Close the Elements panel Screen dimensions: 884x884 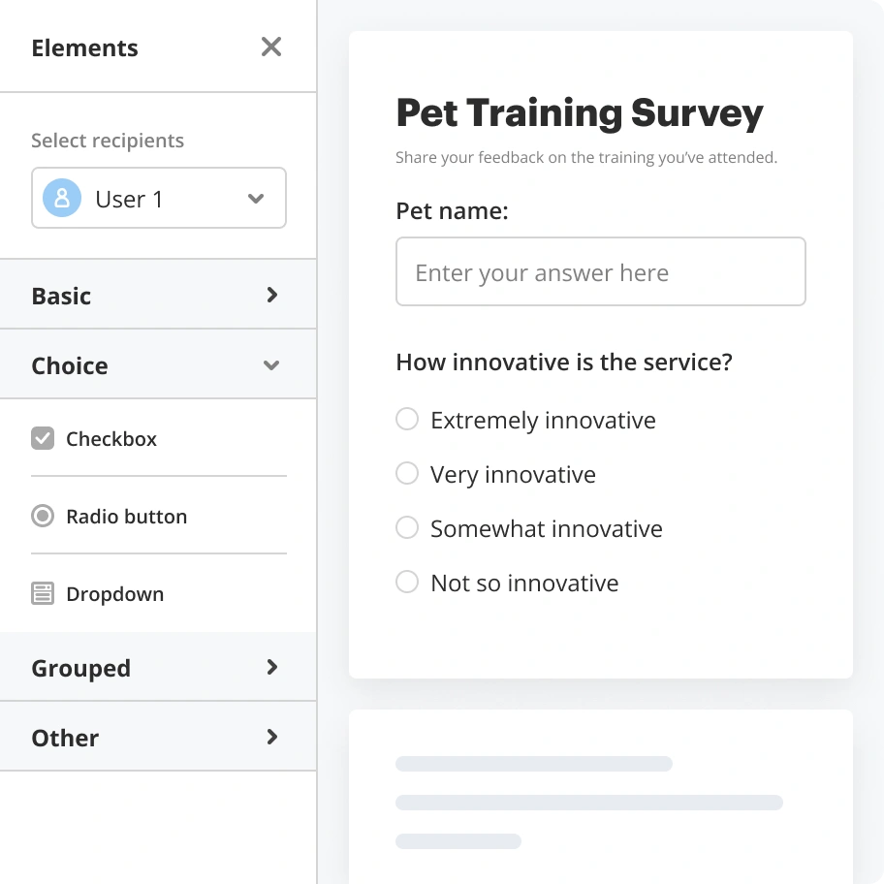coord(270,47)
